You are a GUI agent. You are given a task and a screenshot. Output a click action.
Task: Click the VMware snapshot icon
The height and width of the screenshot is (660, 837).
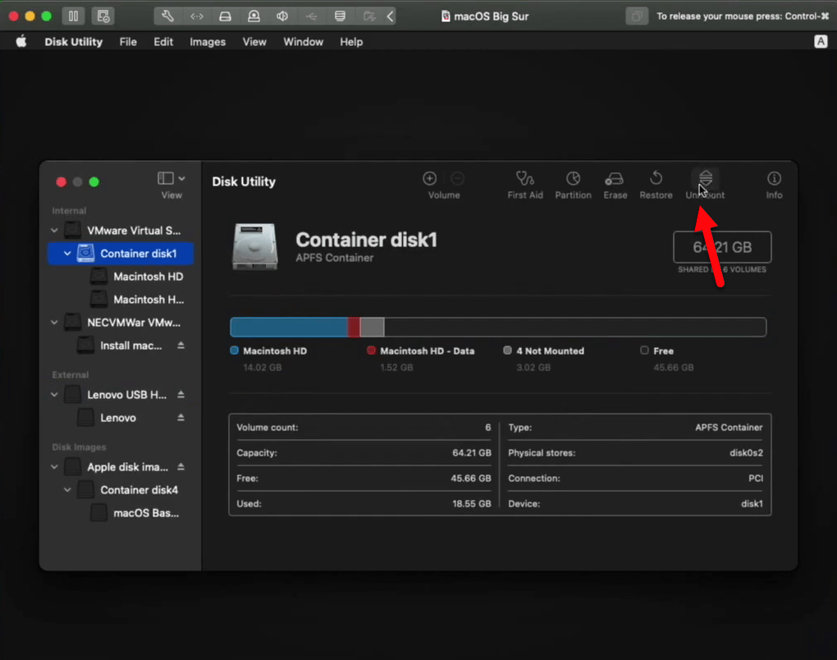[x=103, y=16]
